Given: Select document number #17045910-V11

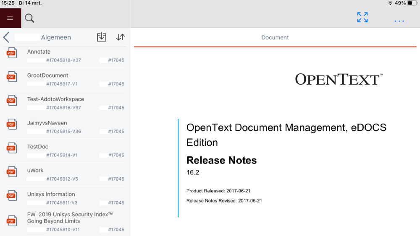Looking at the screenshot, I should [63, 230].
